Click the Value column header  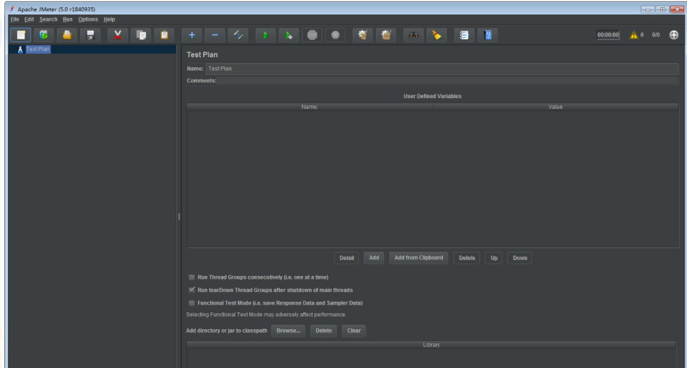pos(556,107)
